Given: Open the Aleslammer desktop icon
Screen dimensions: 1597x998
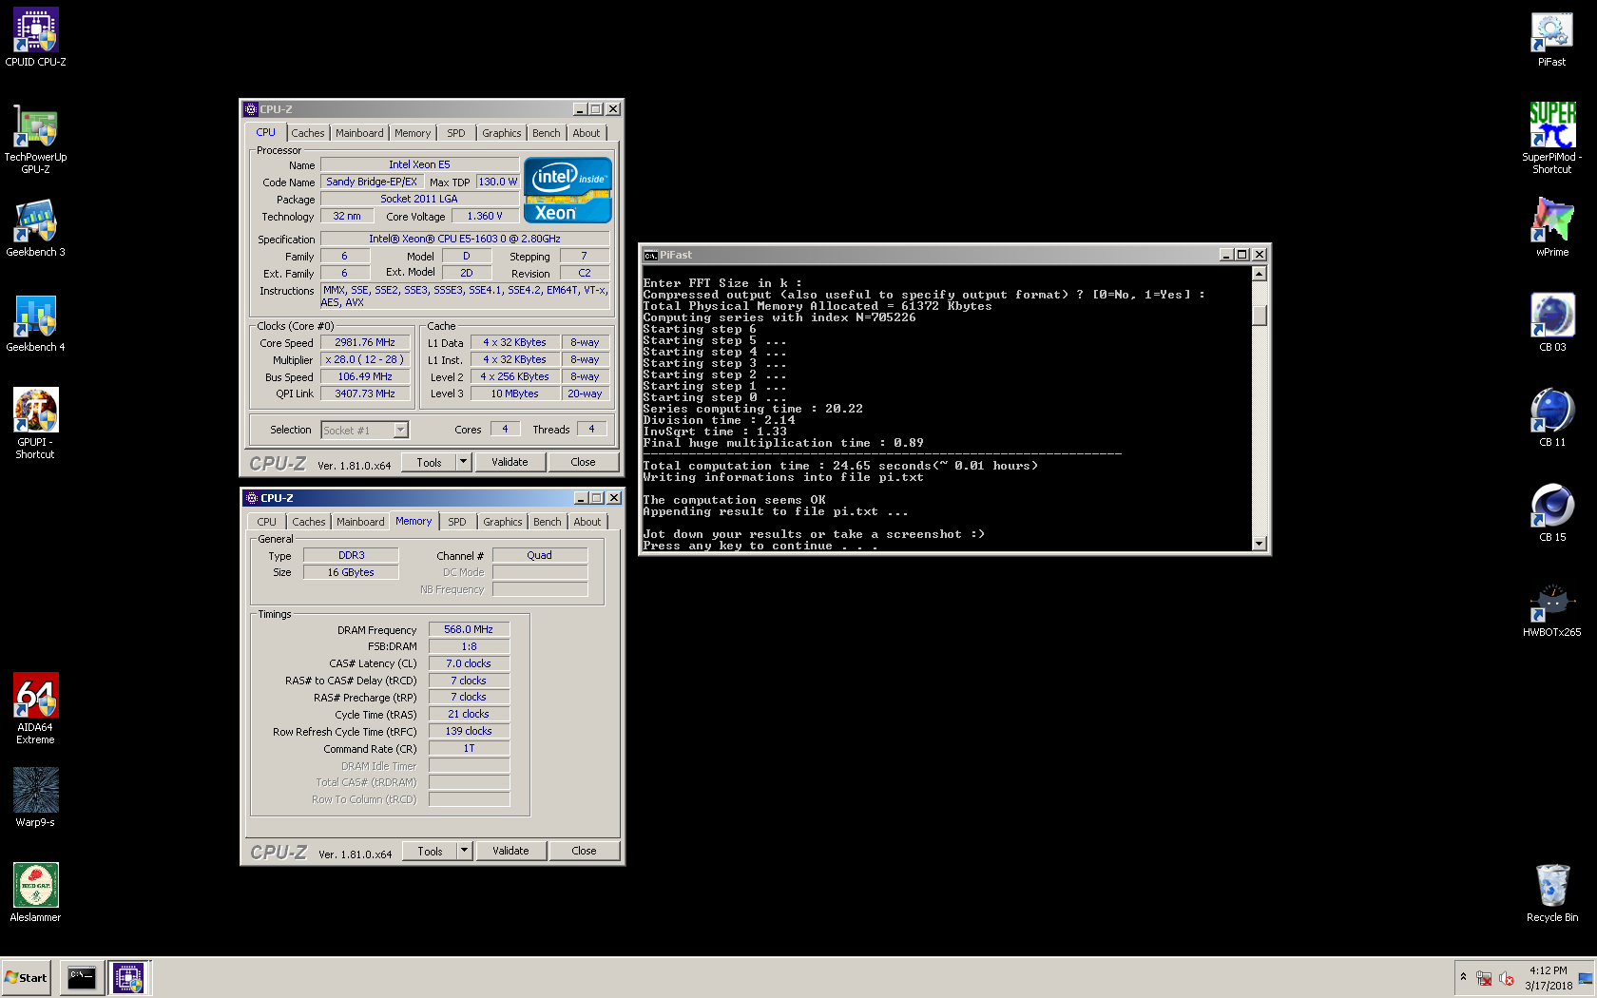Looking at the screenshot, I should click(35, 893).
